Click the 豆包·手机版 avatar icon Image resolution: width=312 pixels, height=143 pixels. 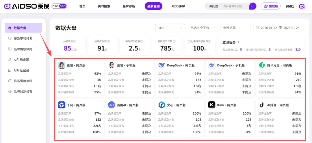point(112,65)
